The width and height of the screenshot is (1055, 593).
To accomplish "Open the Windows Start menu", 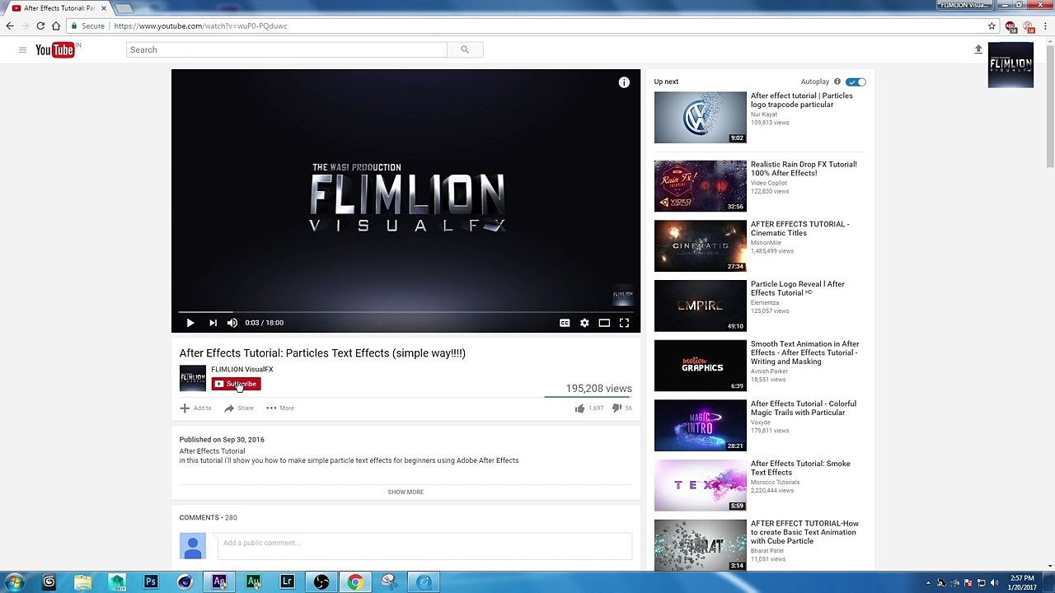I will click(14, 582).
